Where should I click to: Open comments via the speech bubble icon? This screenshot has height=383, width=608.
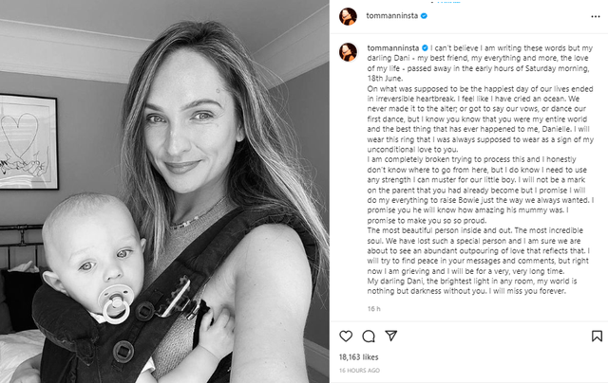pyautogui.click(x=368, y=336)
